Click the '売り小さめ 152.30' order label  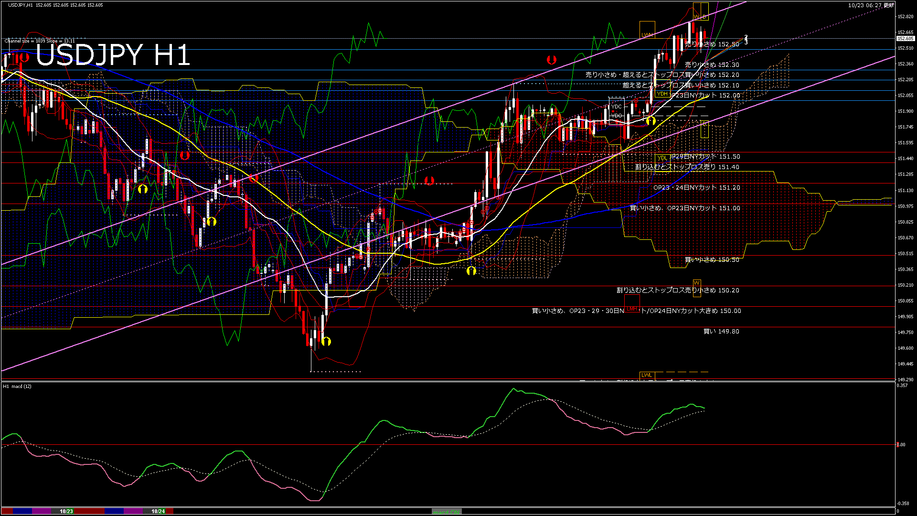tap(712, 65)
